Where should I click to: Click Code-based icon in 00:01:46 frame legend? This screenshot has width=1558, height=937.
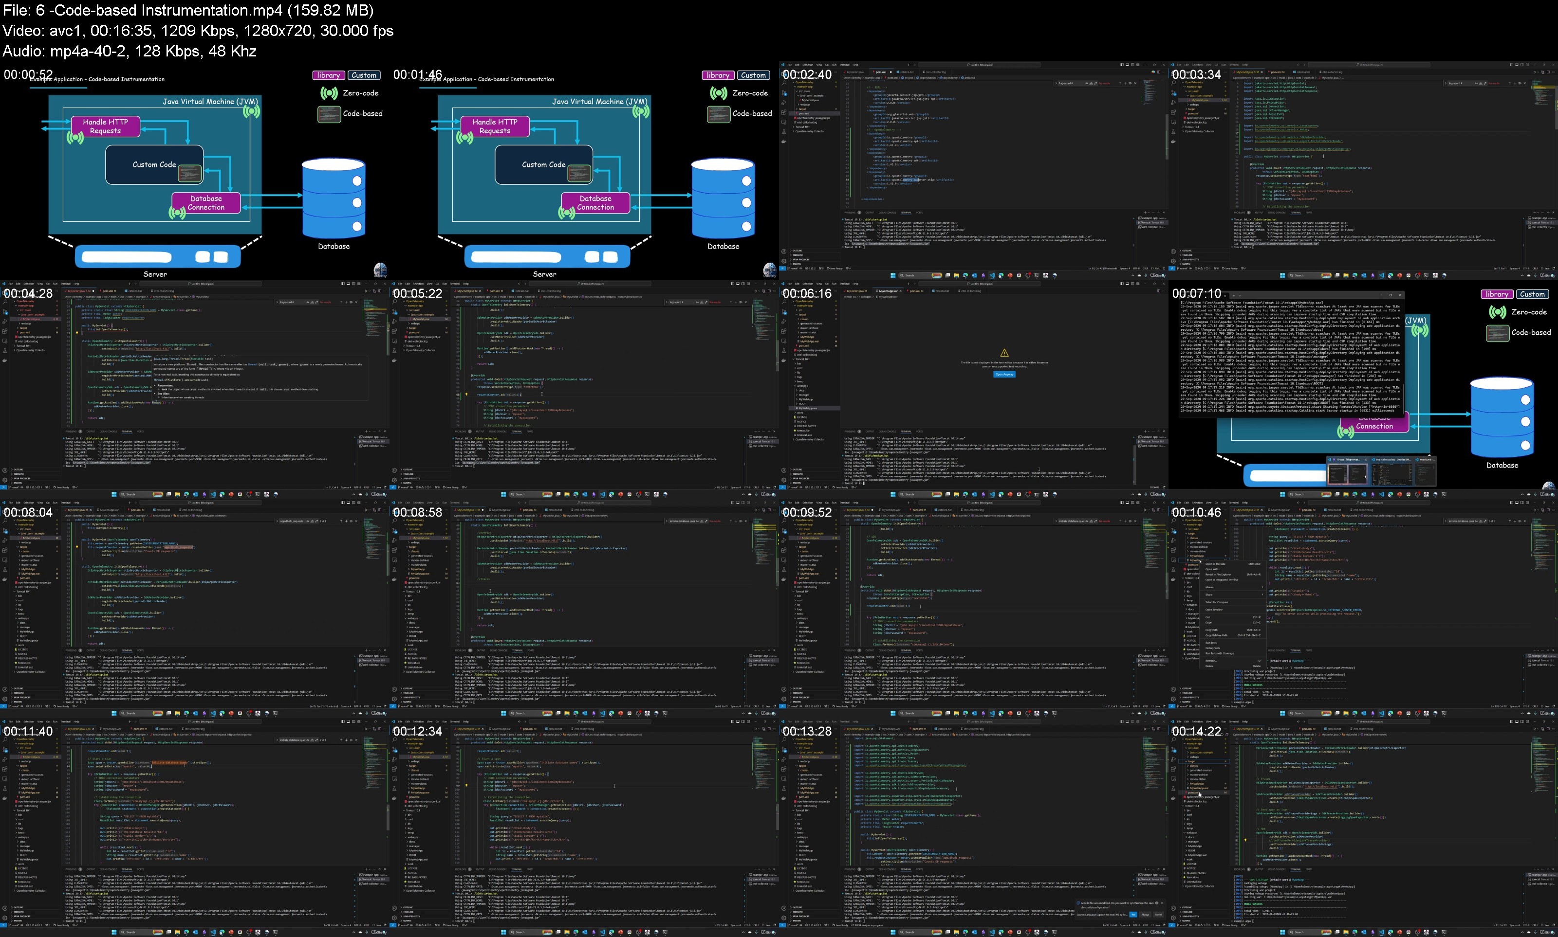pos(718,114)
